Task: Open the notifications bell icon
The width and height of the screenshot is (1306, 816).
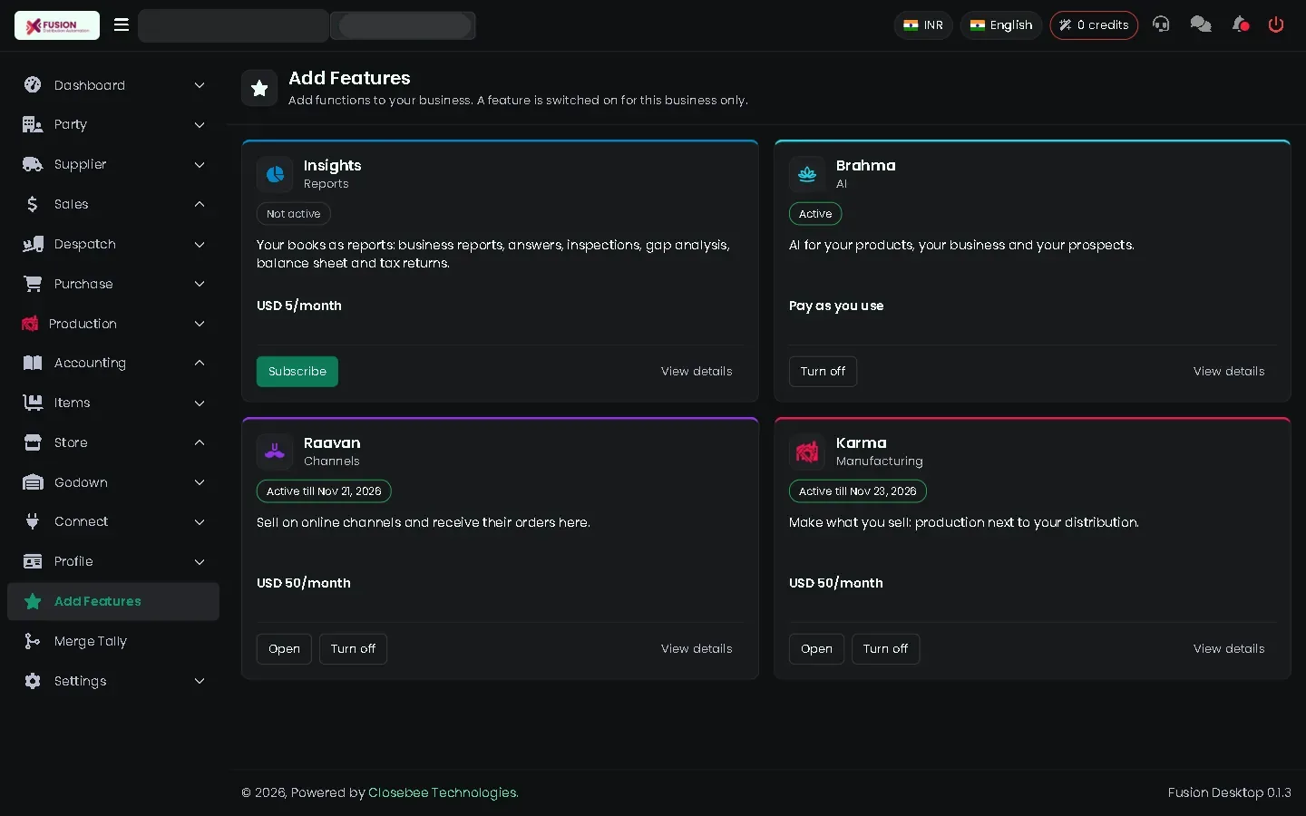Action: point(1241,24)
